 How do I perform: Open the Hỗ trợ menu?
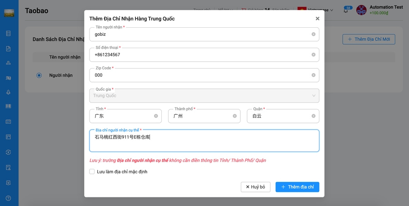[x=225, y=10]
